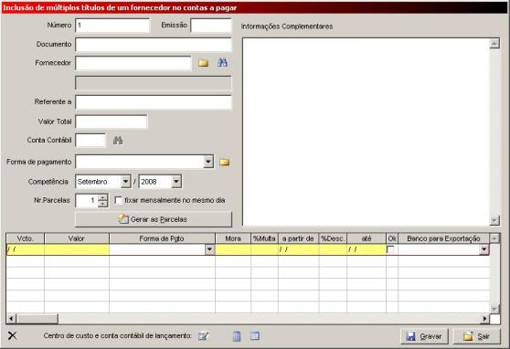
Task: Open the Competência month dropdown showing Setembro
Action: 125,182
